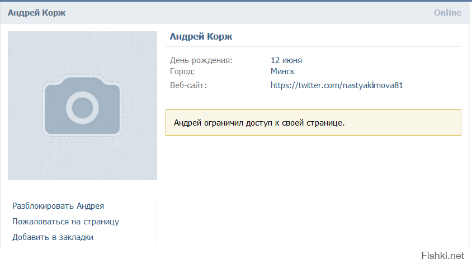The image size is (472, 264).
Task: Click the Веб-сайт field label
Action: pyautogui.click(x=188, y=85)
